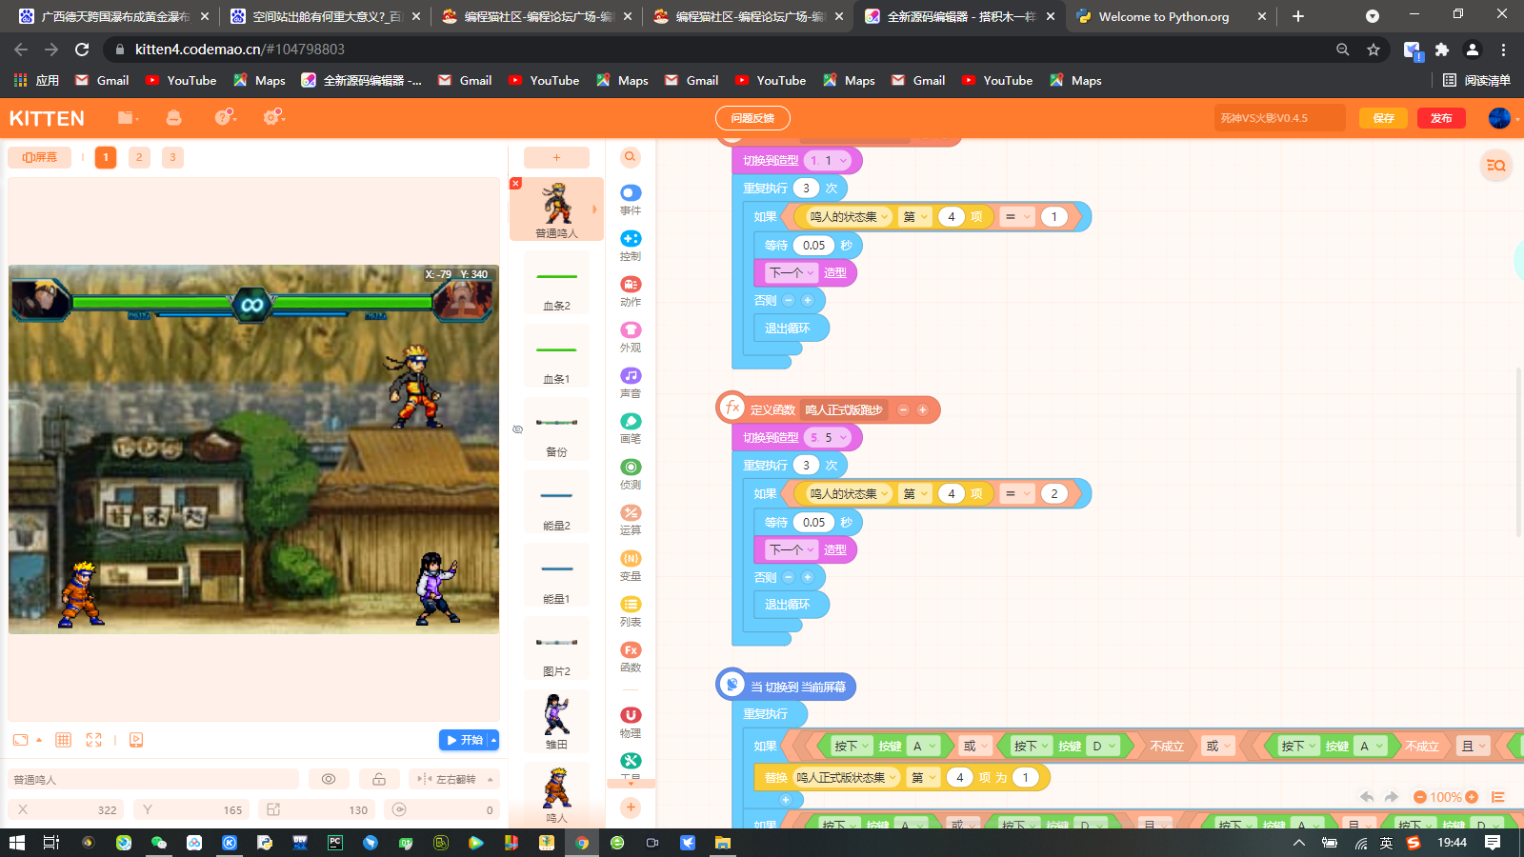Image resolution: width=1524 pixels, height=857 pixels.
Task: Open the 画笔 (Pen) block category
Action: tap(631, 428)
